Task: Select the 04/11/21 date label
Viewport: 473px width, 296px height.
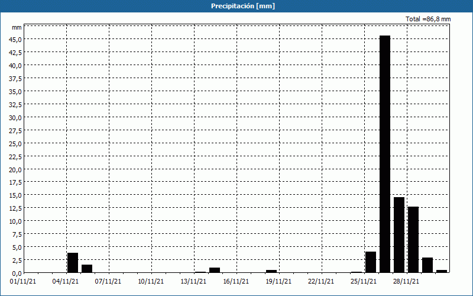Action: pos(66,281)
